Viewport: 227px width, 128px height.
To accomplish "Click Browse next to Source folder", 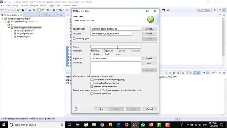I will (149, 29).
